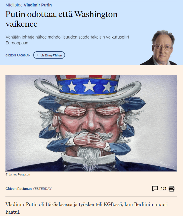Click the subheading about Venäjän johtaja

pyautogui.click(x=67, y=40)
